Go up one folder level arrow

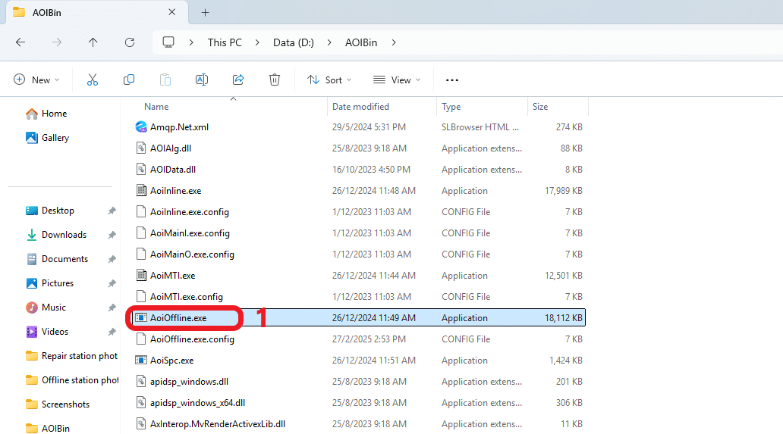[93, 42]
